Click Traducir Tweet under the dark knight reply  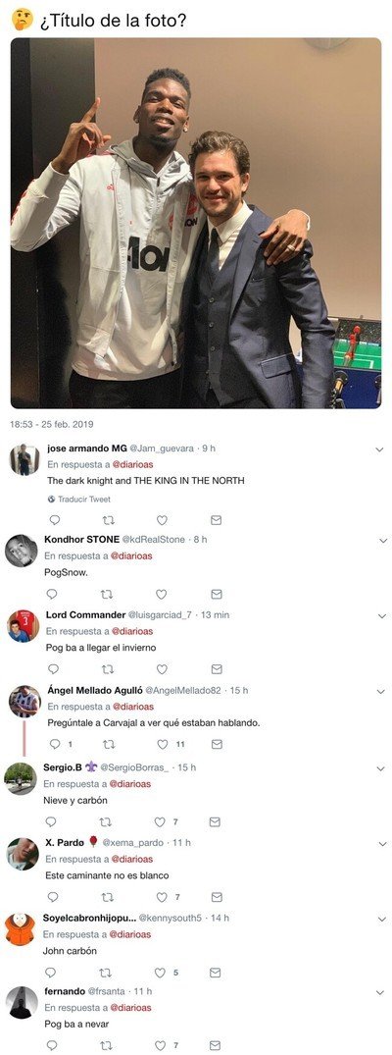click(x=78, y=500)
